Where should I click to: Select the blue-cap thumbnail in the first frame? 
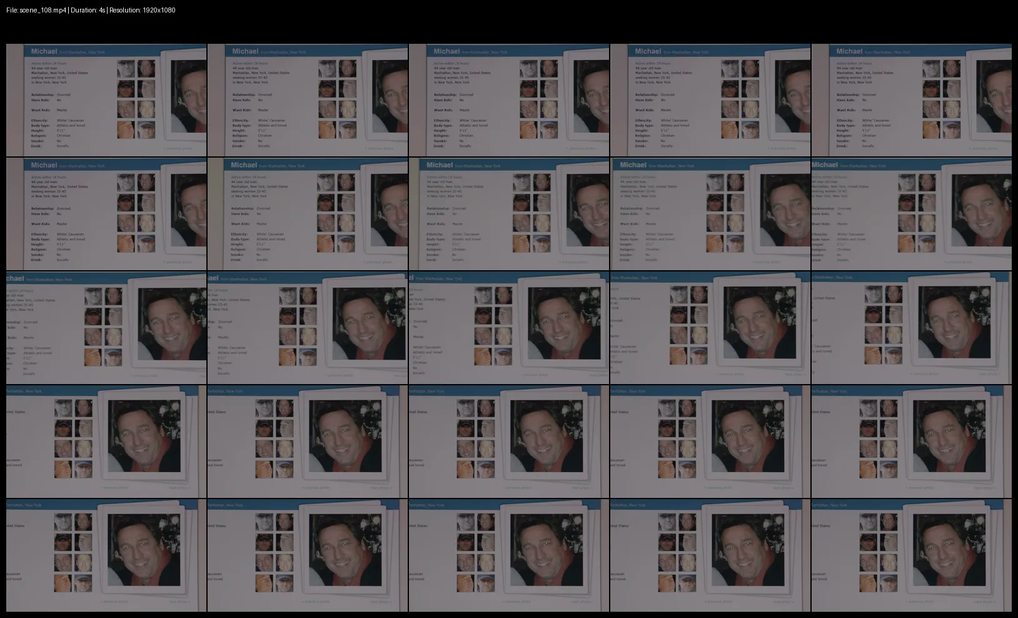point(146,130)
